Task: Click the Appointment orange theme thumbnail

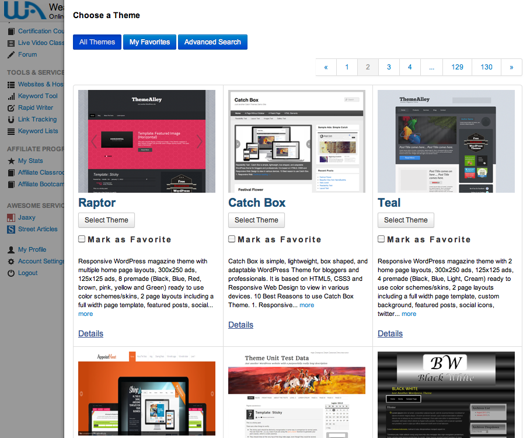Action: tap(147, 395)
